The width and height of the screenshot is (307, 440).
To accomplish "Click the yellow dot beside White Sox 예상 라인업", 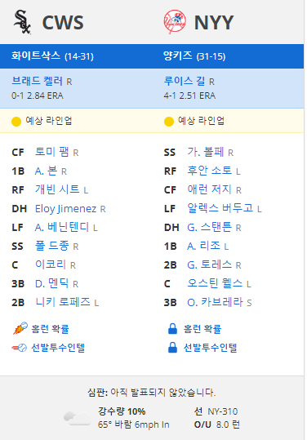I will 16,122.
